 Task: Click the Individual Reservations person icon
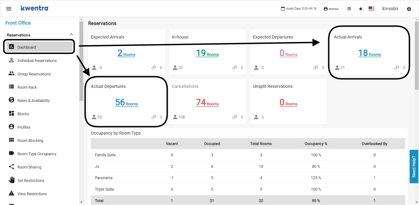coord(11,60)
